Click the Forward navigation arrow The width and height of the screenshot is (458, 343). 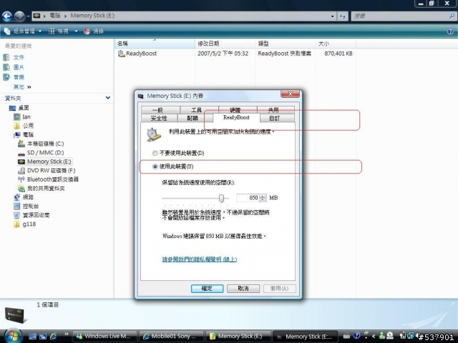[19, 16]
